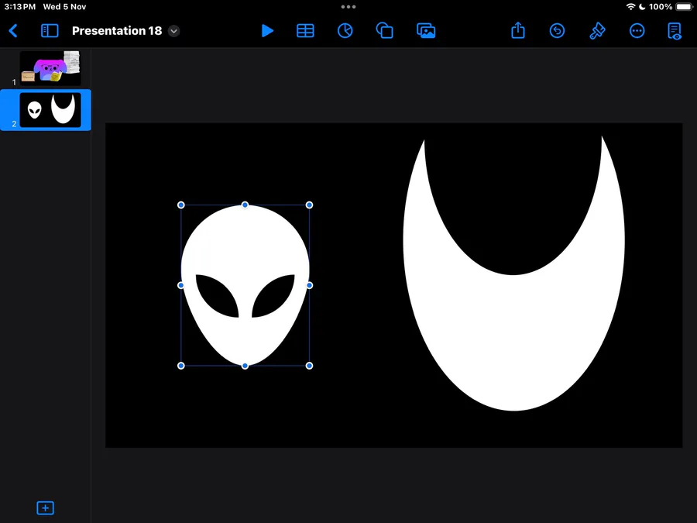Click the top-left resize handle

tap(181, 205)
